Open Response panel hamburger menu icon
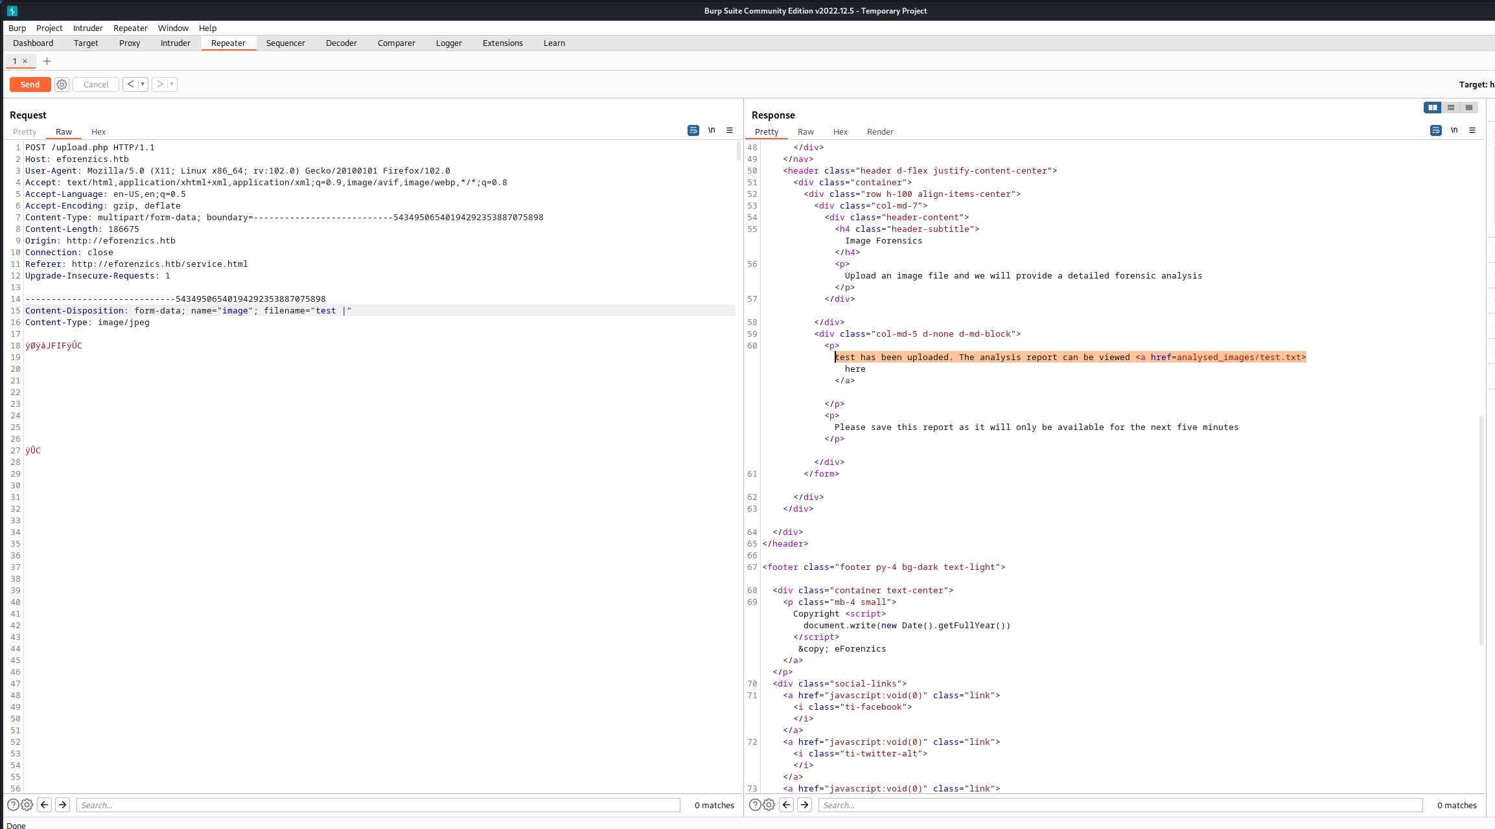 (1472, 131)
